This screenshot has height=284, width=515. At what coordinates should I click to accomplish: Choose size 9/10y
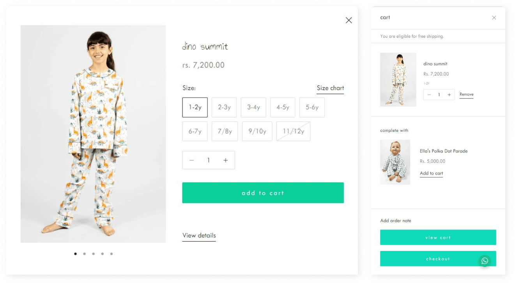click(257, 131)
